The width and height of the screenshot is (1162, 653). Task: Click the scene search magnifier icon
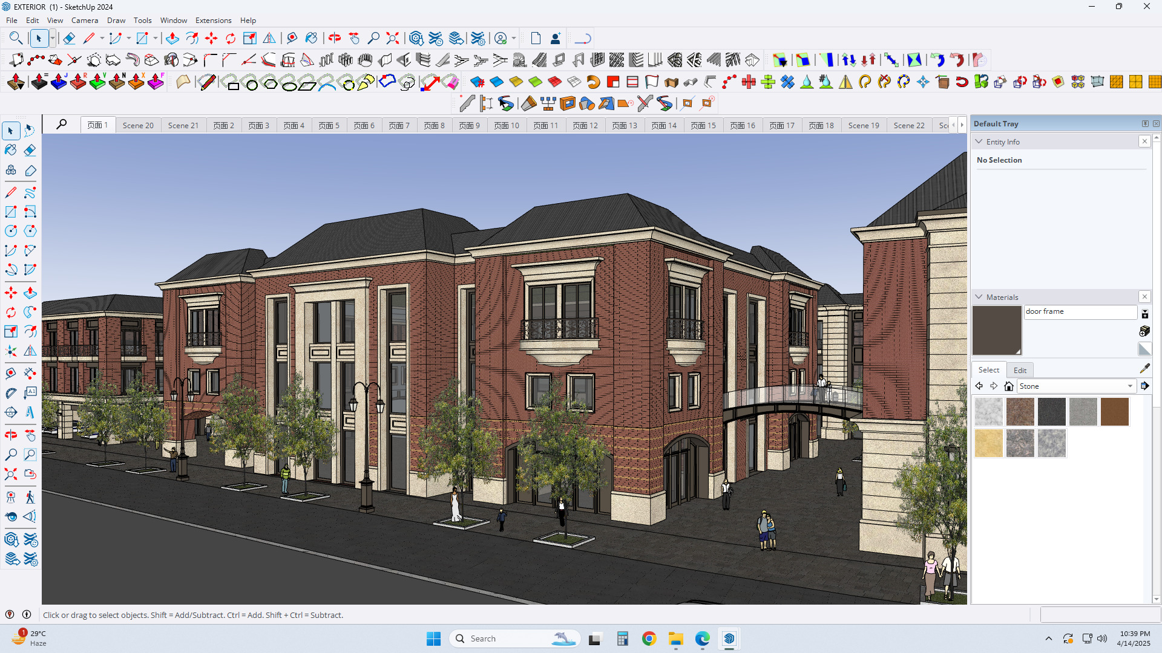pyautogui.click(x=62, y=125)
